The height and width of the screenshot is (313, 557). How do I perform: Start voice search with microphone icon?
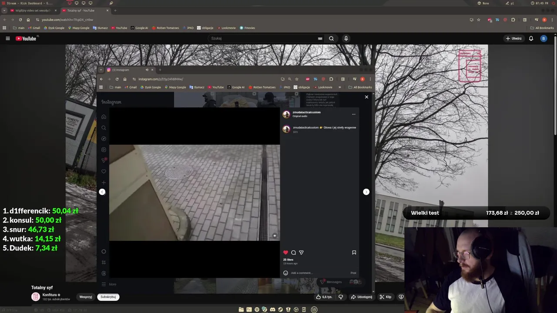pos(346,38)
